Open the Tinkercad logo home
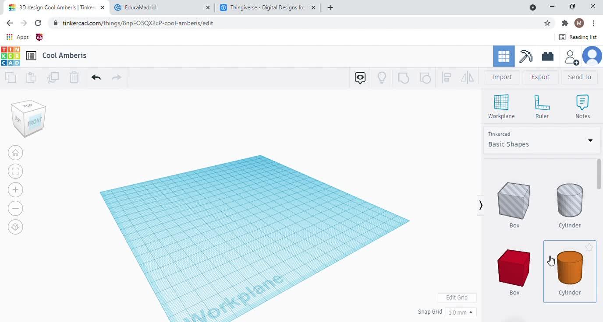The image size is (603, 322). [x=10, y=56]
